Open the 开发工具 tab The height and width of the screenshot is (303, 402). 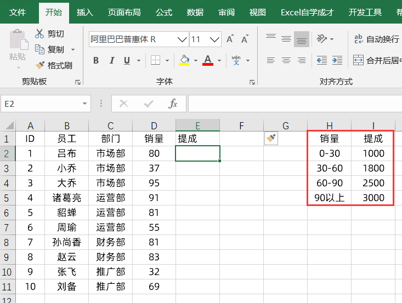point(365,12)
